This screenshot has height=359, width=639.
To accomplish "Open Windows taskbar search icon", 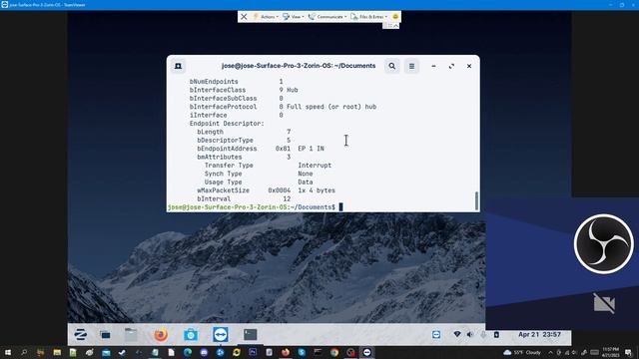I will [24, 352].
